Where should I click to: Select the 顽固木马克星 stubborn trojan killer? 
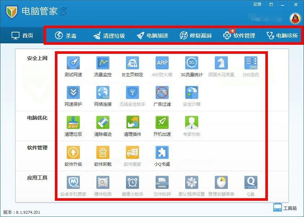pos(221,66)
